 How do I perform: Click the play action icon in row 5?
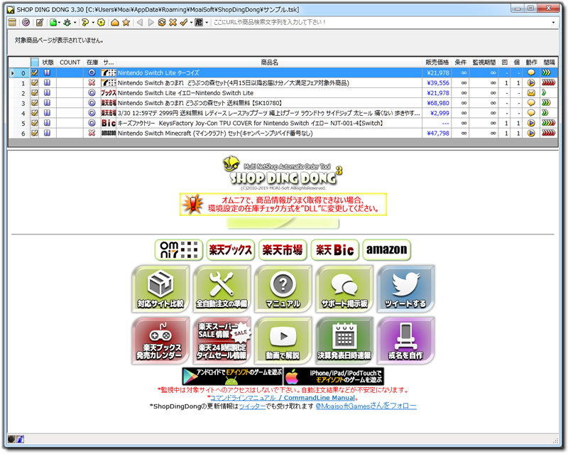click(x=531, y=124)
